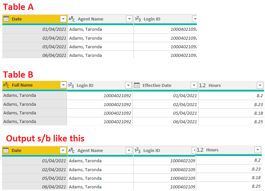The width and height of the screenshot is (265, 191).
Task: Click the ABC type icon on Table A's Agent Name column
Action: [72, 19]
